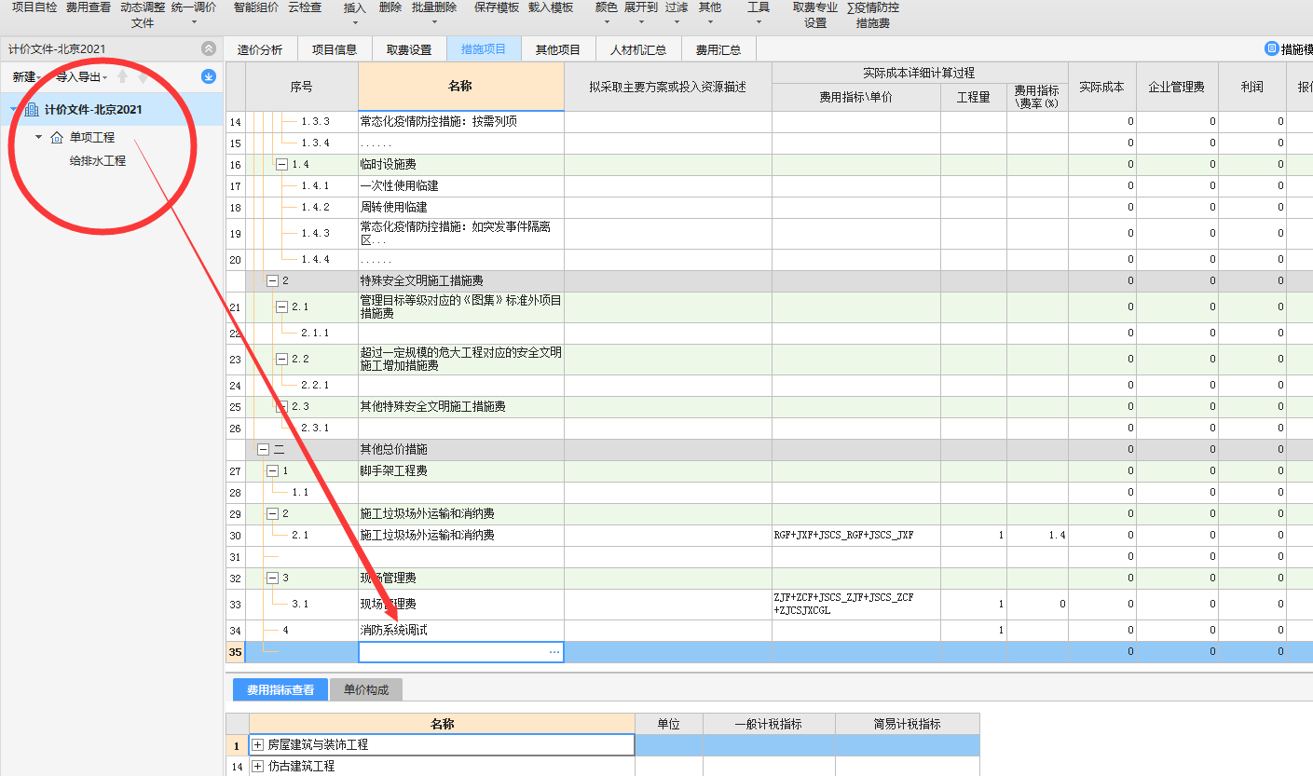Expand the 仿古建筑工程 row
Screen dimensions: 1313x776
pyautogui.click(x=258, y=767)
